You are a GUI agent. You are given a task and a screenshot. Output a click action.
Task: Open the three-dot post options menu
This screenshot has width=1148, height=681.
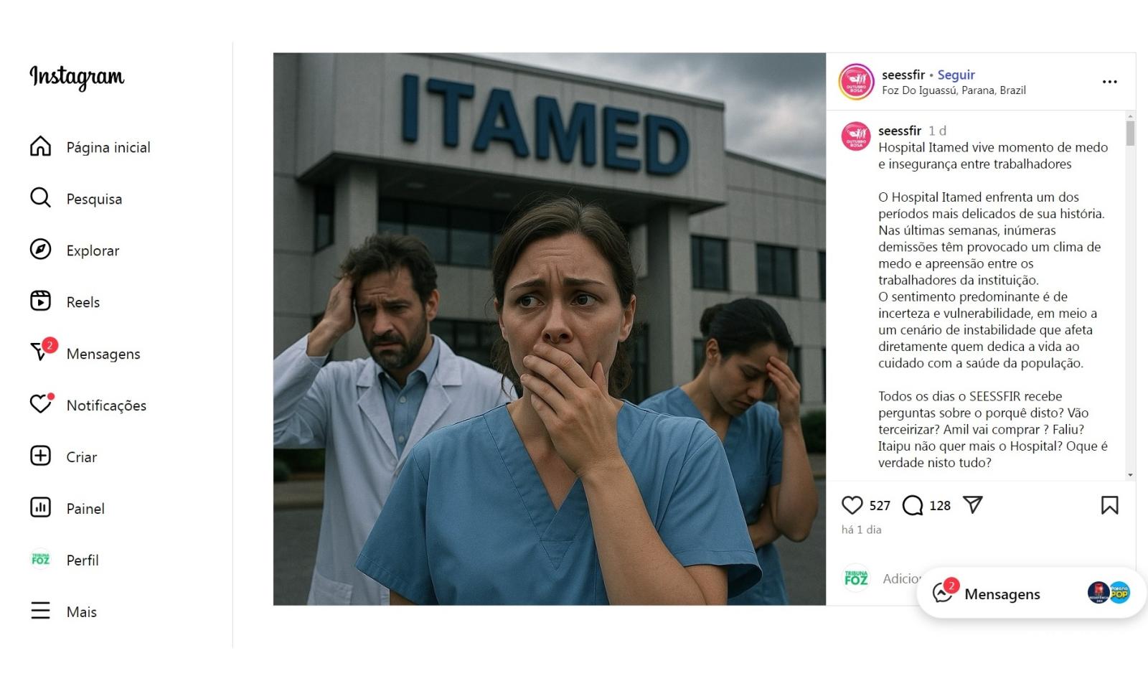tap(1109, 82)
